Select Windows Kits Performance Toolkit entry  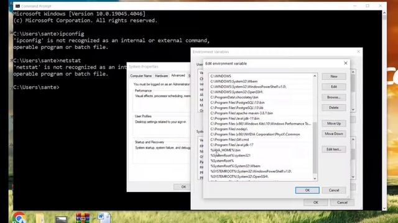261,124
